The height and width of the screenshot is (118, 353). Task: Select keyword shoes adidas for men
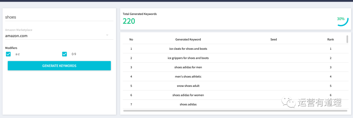click(188, 67)
